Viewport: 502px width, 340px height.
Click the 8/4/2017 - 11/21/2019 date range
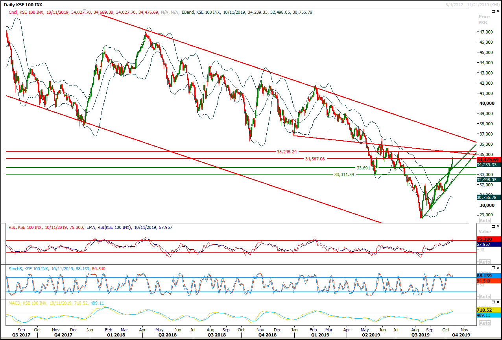472,4
